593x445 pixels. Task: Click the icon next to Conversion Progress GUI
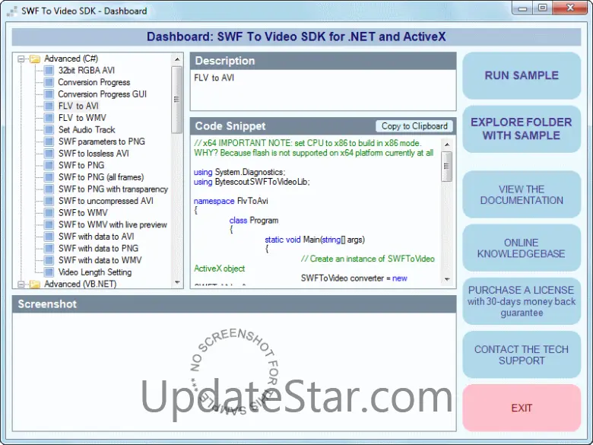(49, 94)
